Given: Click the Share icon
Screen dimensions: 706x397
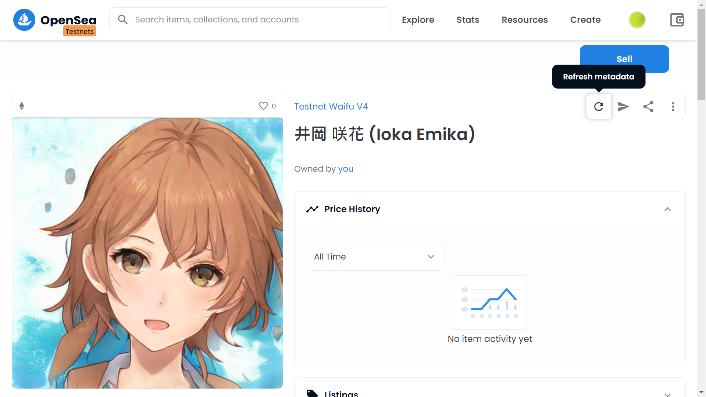Looking at the screenshot, I should point(648,107).
